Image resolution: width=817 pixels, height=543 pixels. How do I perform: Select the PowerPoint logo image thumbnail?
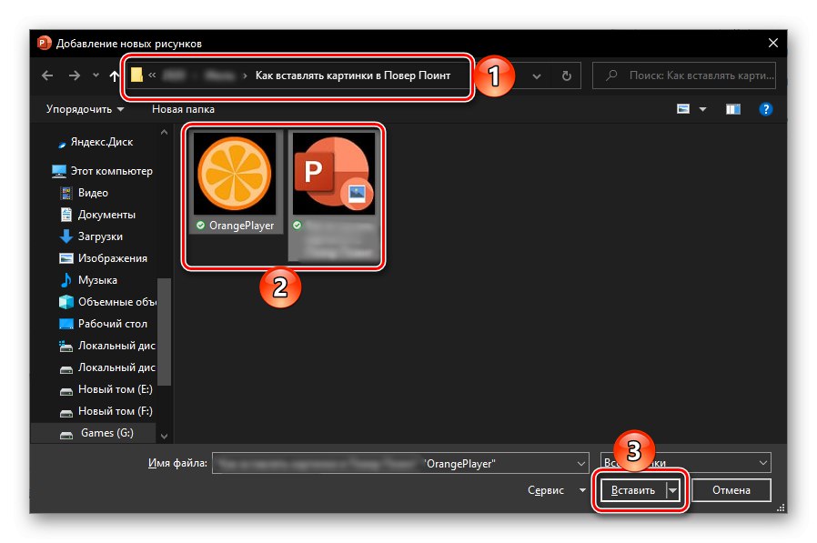point(334,174)
